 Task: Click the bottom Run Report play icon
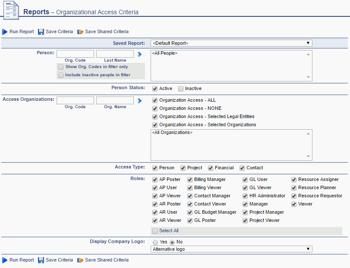(5, 260)
